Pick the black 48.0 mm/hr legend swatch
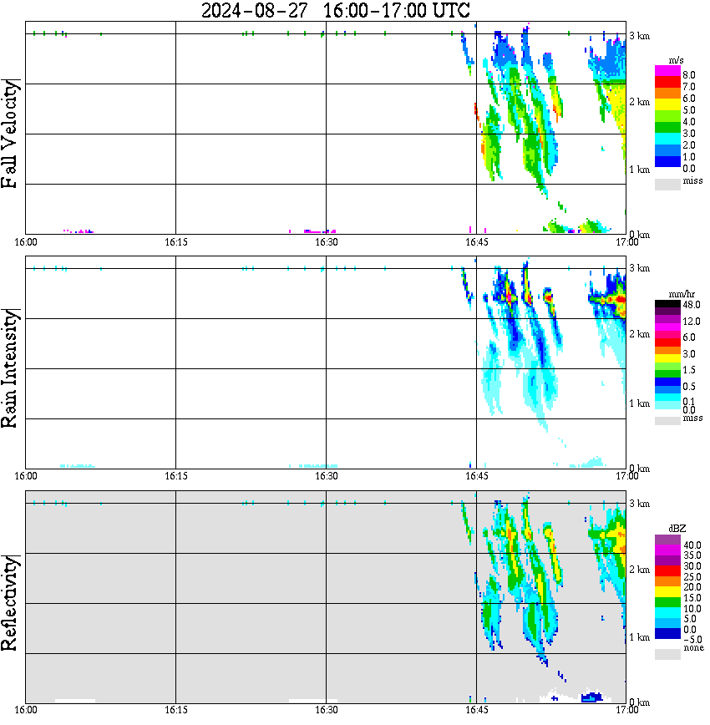This screenshot has width=710, height=725. (667, 303)
